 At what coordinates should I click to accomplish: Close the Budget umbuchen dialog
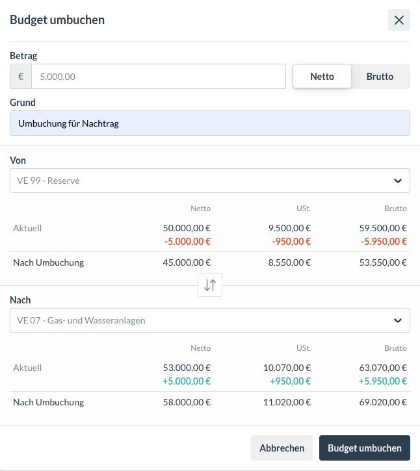pyautogui.click(x=399, y=20)
